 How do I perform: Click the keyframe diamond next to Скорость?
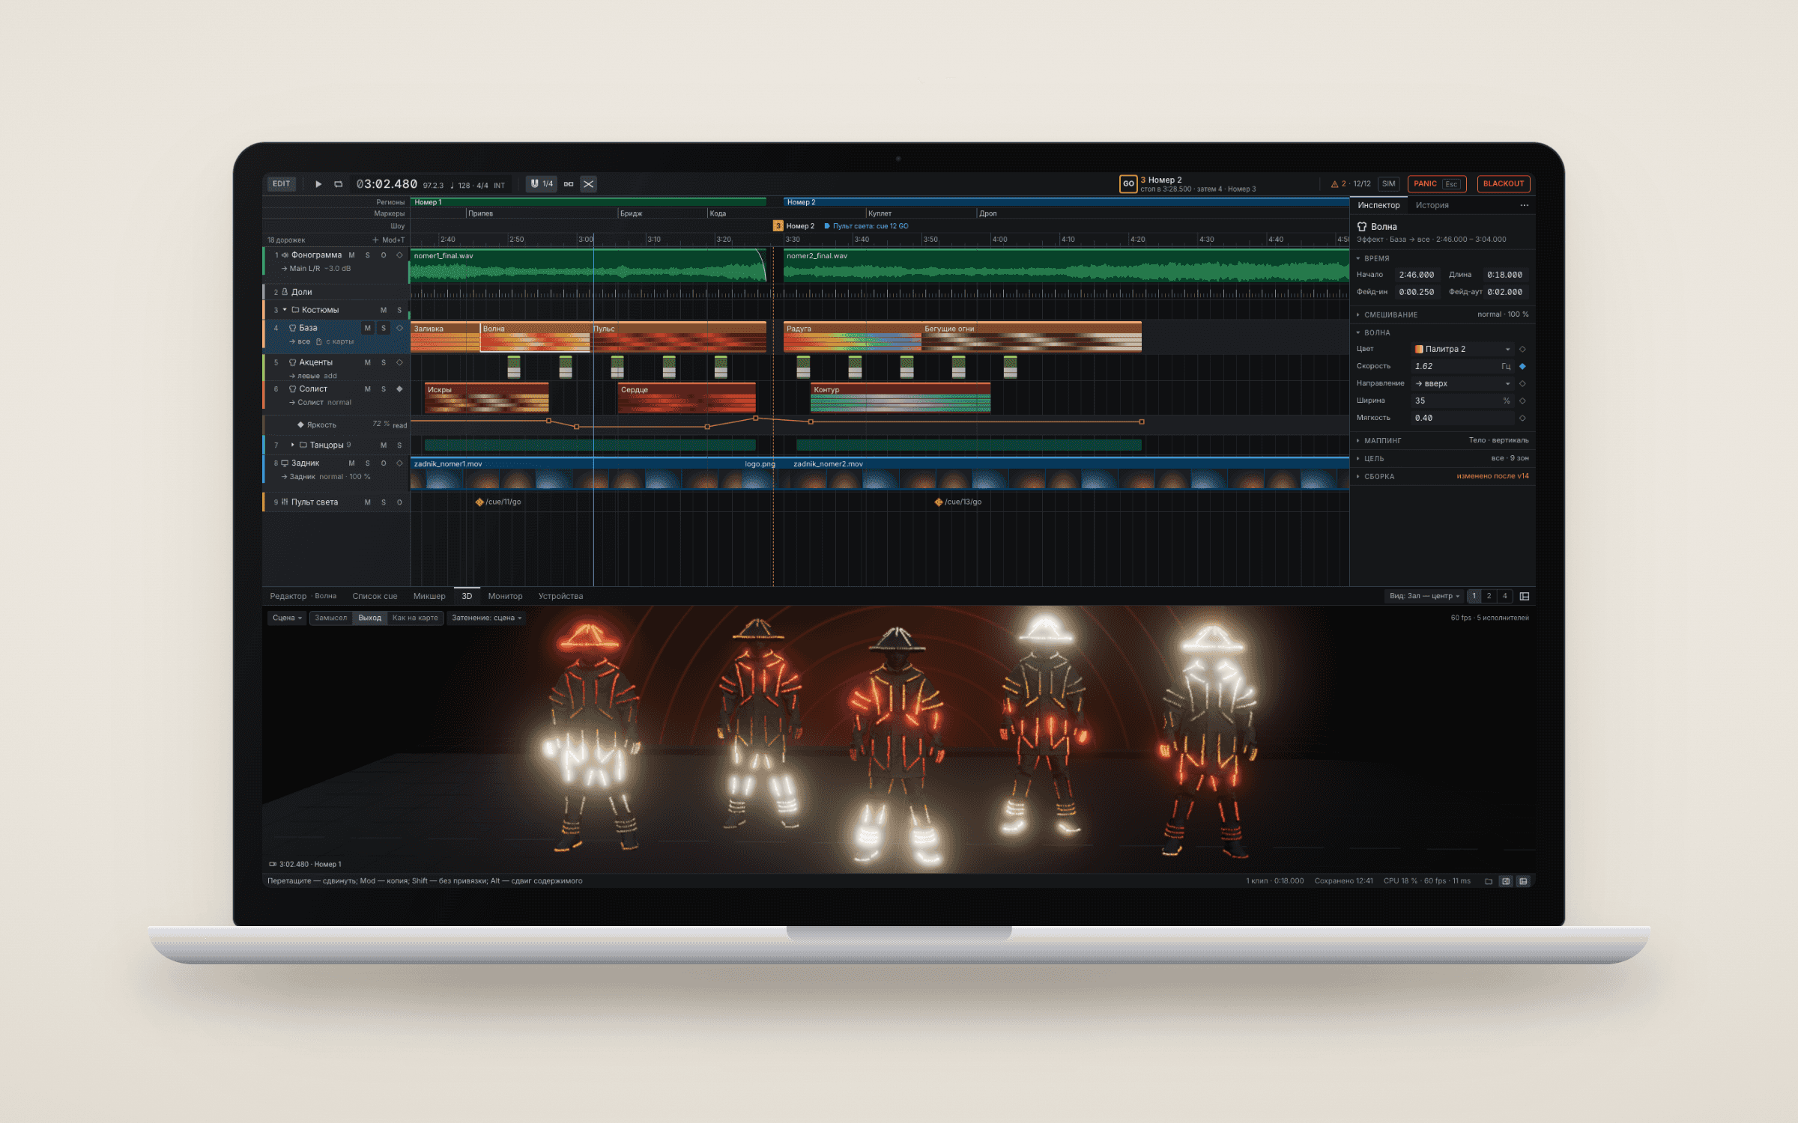tap(1522, 367)
